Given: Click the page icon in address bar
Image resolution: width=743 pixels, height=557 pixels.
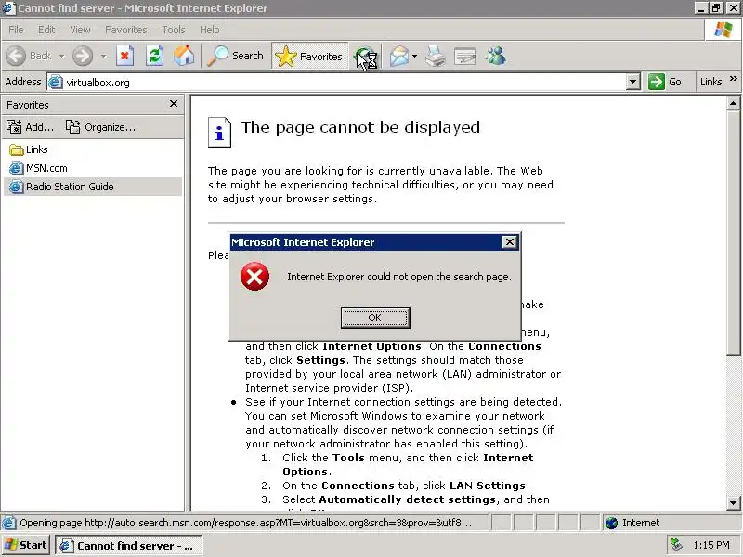Looking at the screenshot, I should [56, 82].
